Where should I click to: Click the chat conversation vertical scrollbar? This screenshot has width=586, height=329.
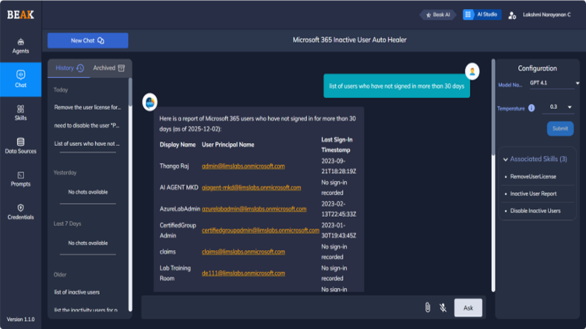click(x=493, y=175)
